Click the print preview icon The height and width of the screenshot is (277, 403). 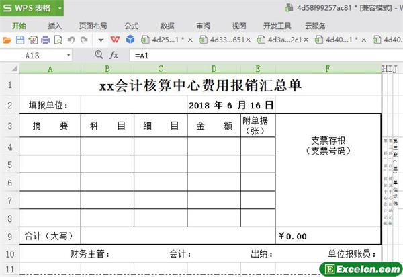pos(58,40)
